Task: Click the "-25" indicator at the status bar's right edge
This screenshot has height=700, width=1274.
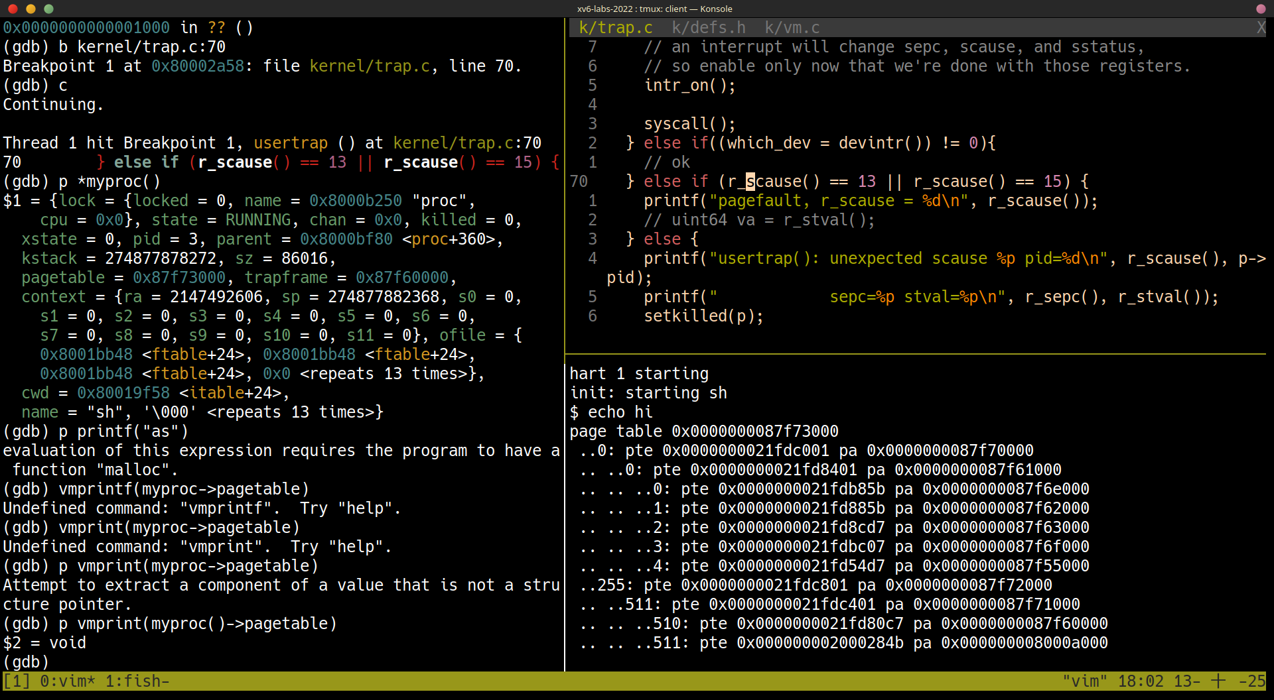Action: click(1253, 681)
